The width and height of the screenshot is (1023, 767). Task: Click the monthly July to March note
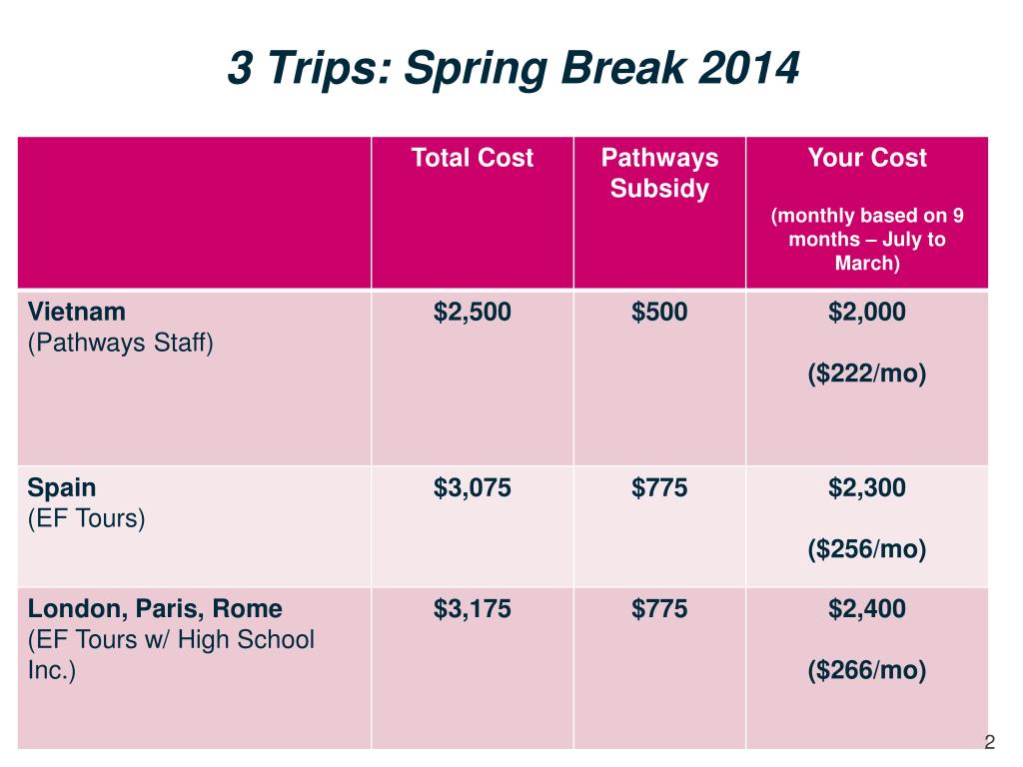867,240
